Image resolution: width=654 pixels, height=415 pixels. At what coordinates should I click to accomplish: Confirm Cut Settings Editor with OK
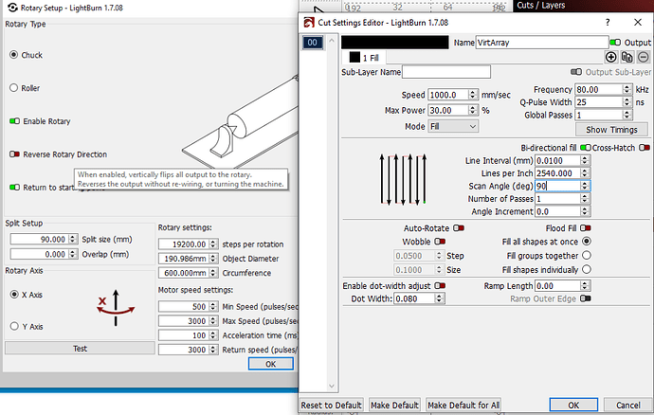coord(573,405)
